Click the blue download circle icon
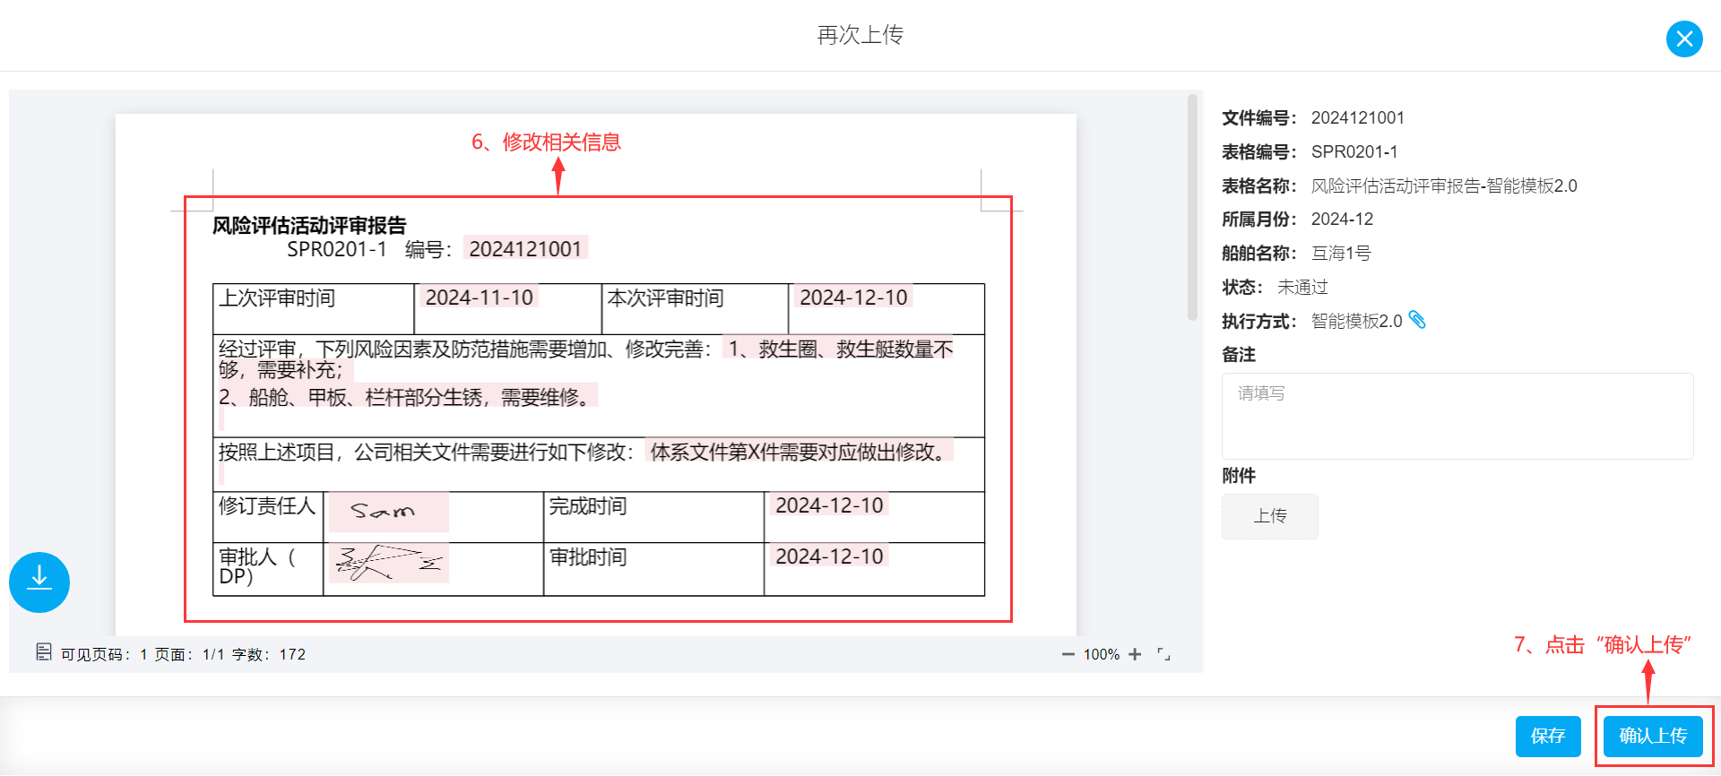 (x=39, y=582)
